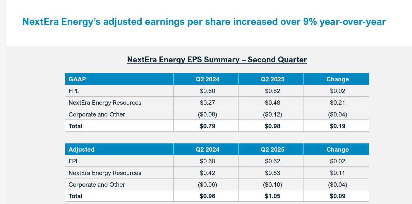This screenshot has height=204, width=412.
Task: Click the slide title about adjusted earnings per share
Action: coord(204,22)
